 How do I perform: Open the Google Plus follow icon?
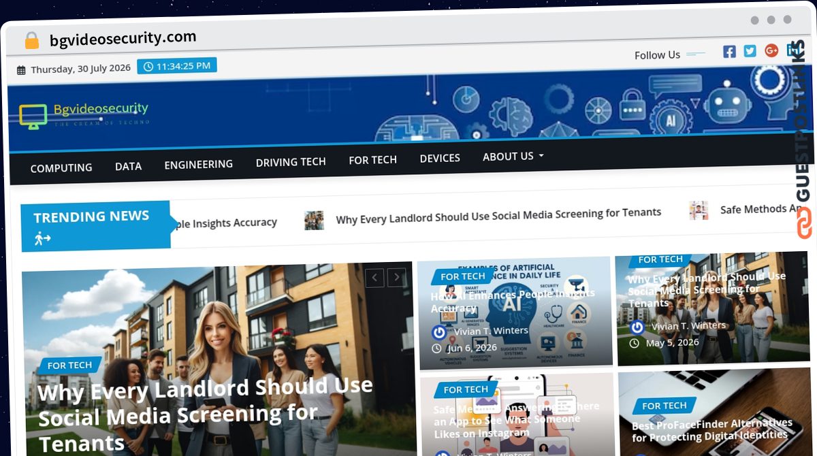tap(771, 50)
